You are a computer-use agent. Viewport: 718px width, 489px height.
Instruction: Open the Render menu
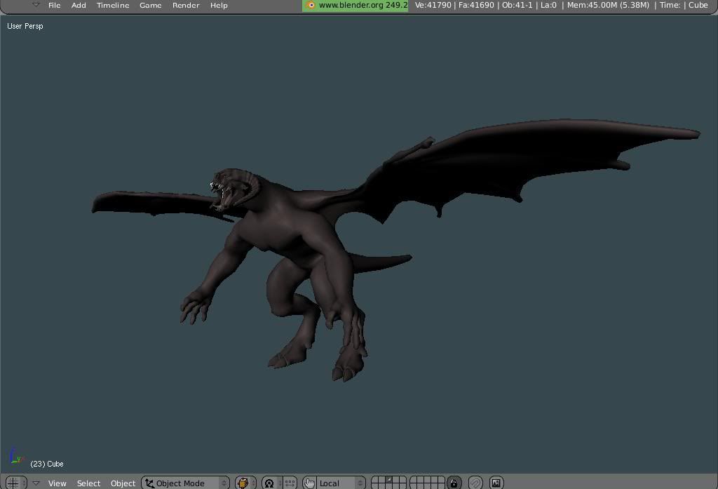click(186, 5)
